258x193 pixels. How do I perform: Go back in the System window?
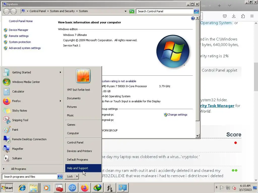click(x=6, y=11)
